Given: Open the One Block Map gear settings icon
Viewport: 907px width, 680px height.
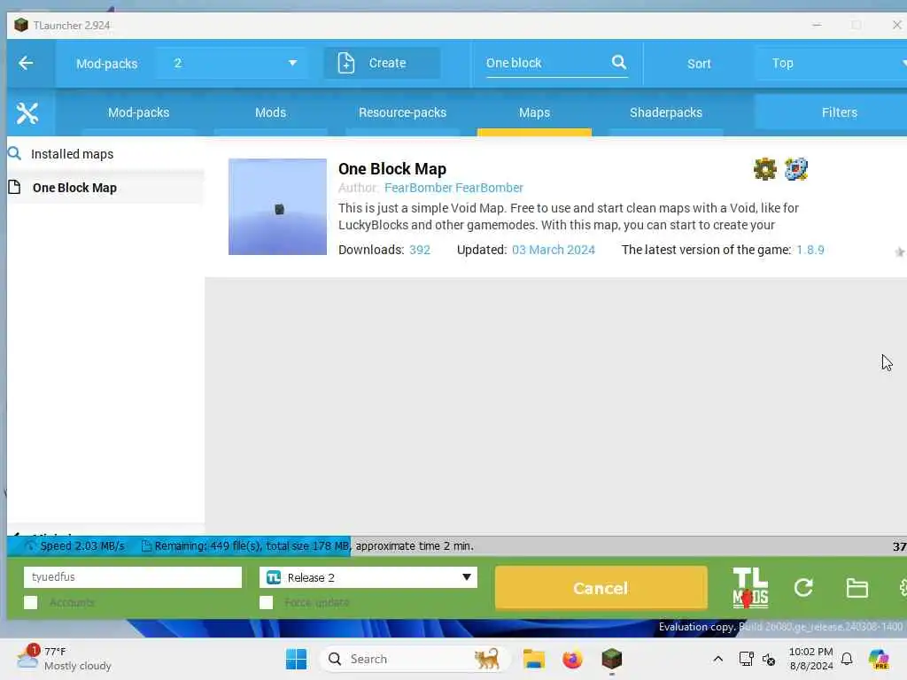Looking at the screenshot, I should [x=764, y=169].
